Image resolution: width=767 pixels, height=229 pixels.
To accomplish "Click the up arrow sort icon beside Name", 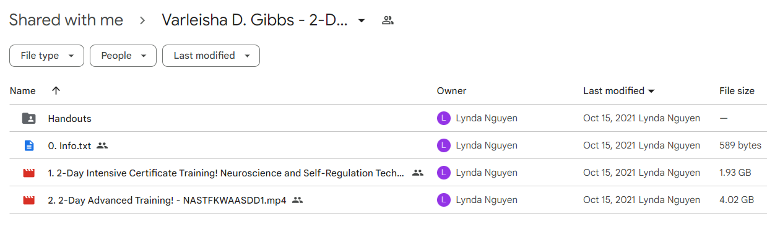I will point(56,90).
